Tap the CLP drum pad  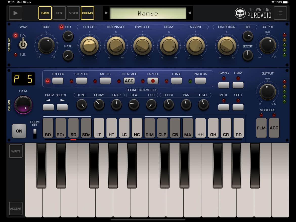(162, 128)
